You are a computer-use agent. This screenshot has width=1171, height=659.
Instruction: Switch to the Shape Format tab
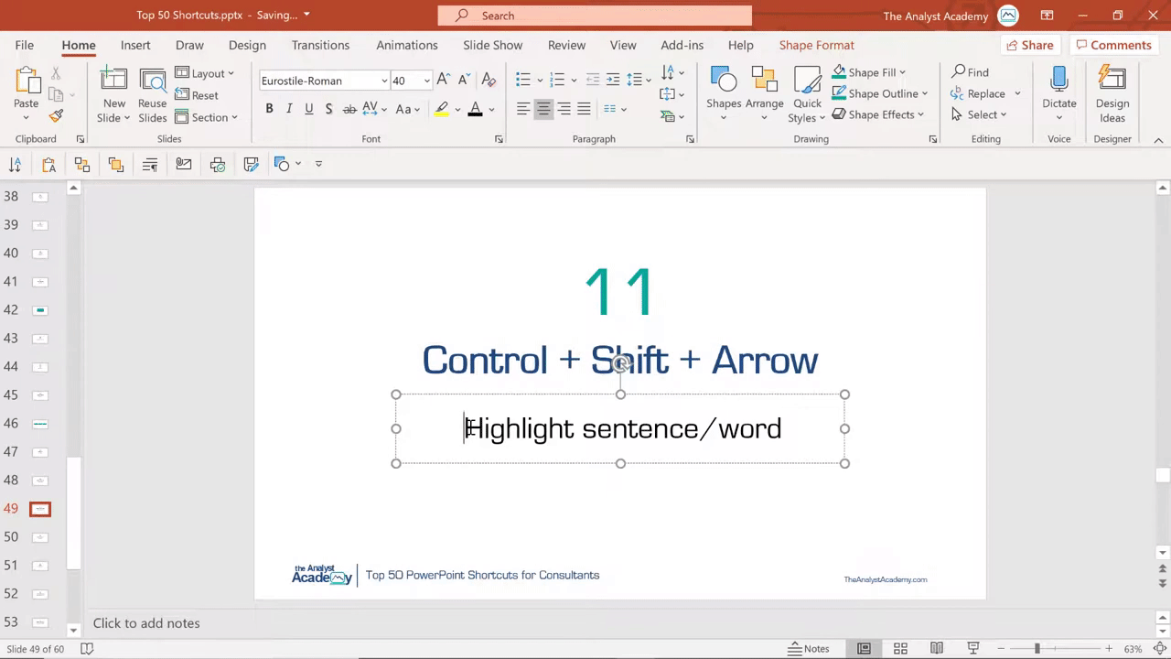click(816, 45)
